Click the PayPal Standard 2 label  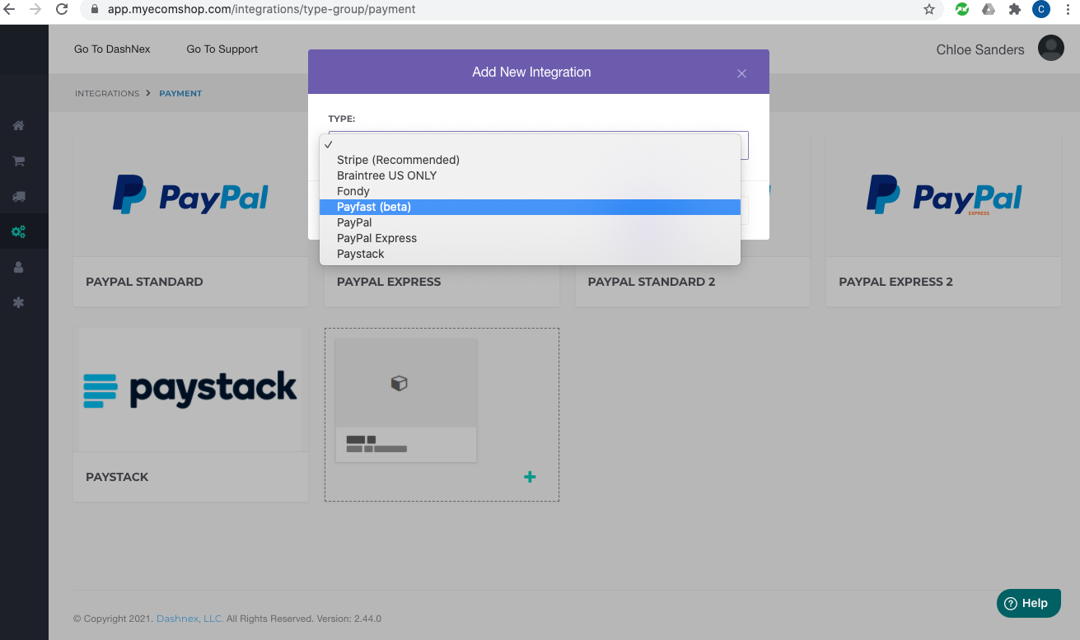[x=652, y=282]
